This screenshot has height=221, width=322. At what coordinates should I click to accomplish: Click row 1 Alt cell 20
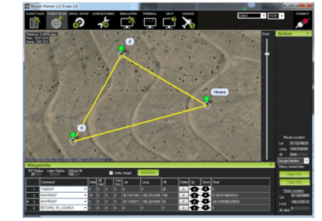pyautogui.click(x=169, y=189)
